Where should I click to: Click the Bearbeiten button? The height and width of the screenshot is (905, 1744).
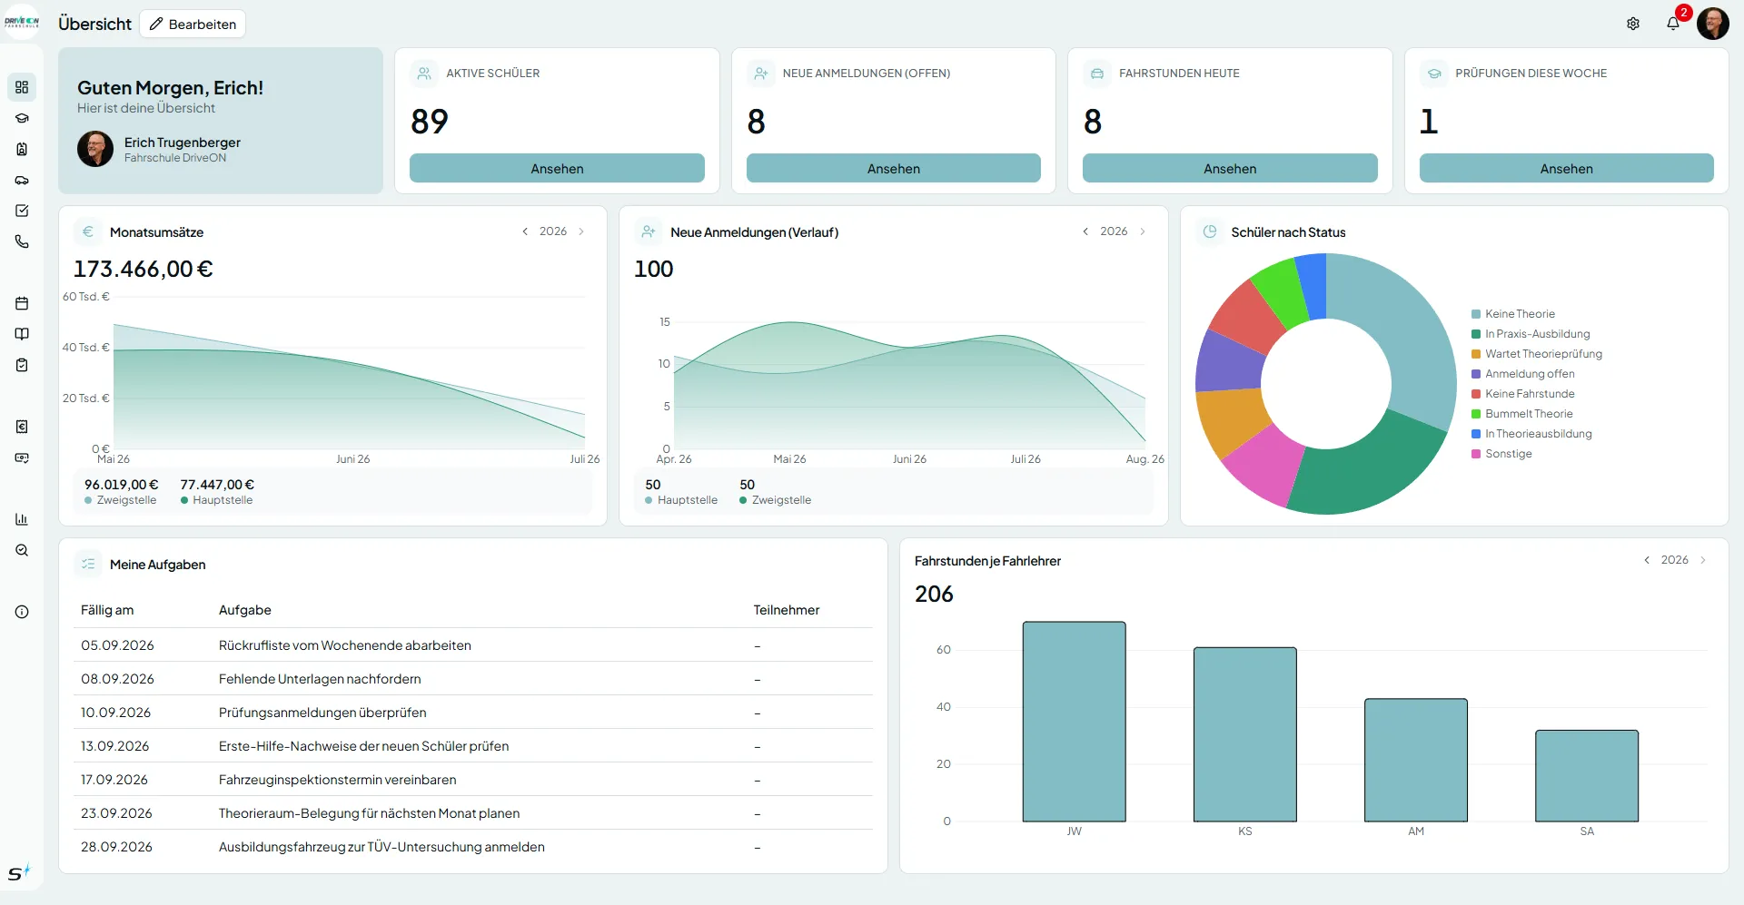click(x=193, y=24)
